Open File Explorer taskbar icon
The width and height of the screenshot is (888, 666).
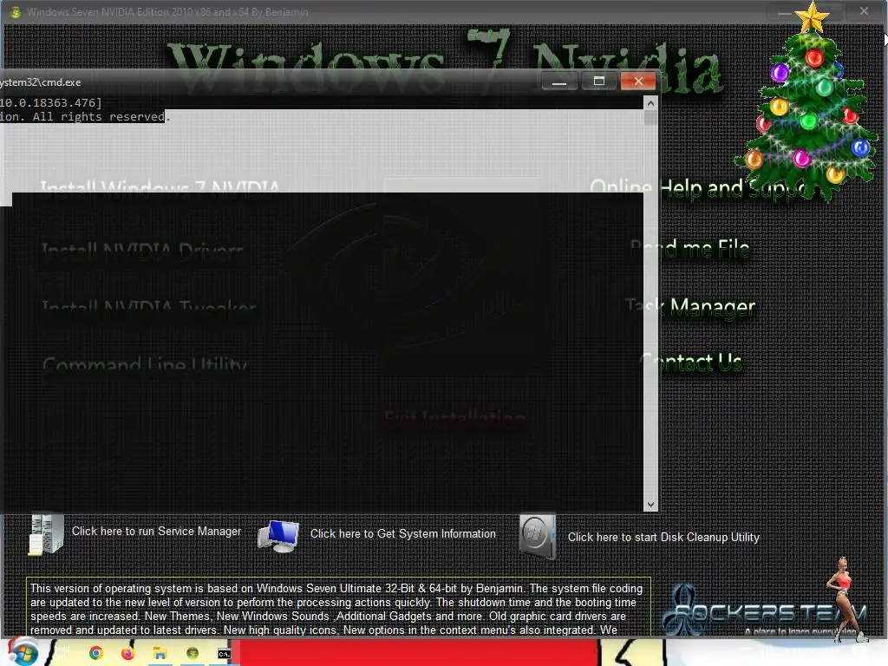click(x=160, y=654)
